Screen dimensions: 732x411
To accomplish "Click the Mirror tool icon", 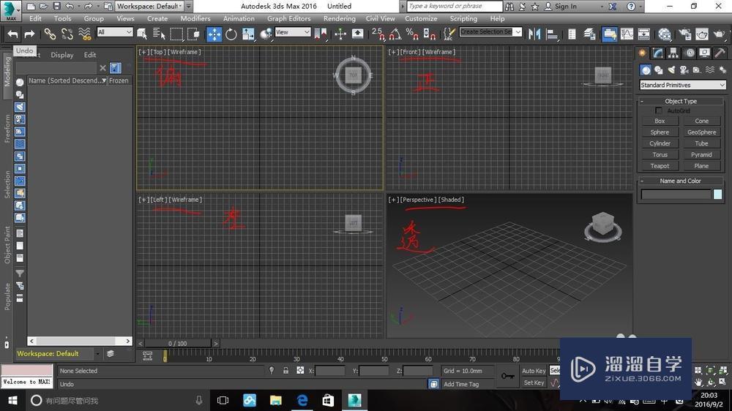I will pyautogui.click(x=534, y=34).
